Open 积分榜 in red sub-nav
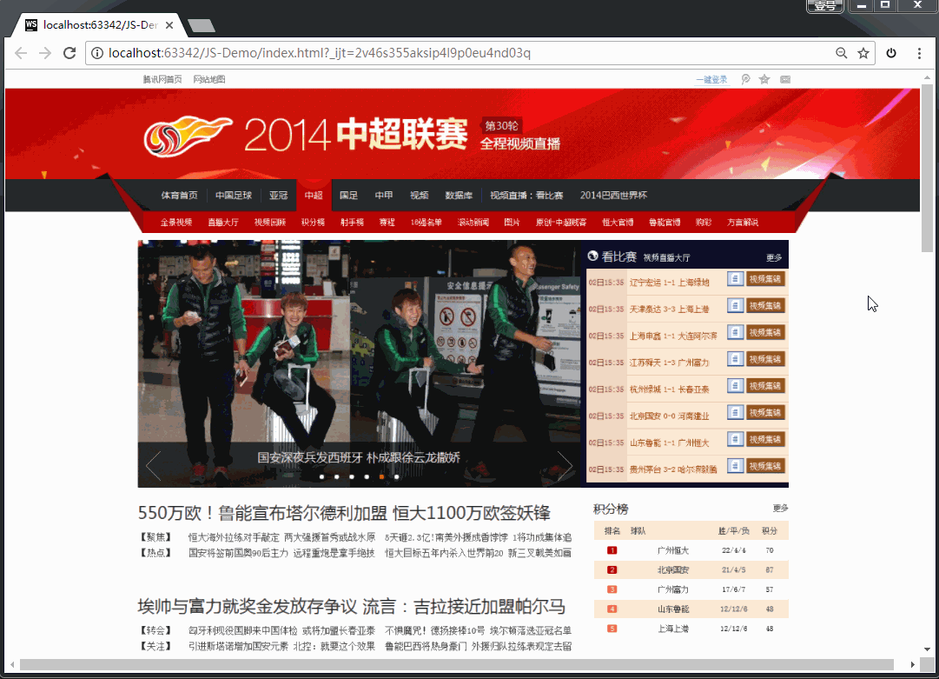Image resolution: width=939 pixels, height=679 pixels. [314, 223]
